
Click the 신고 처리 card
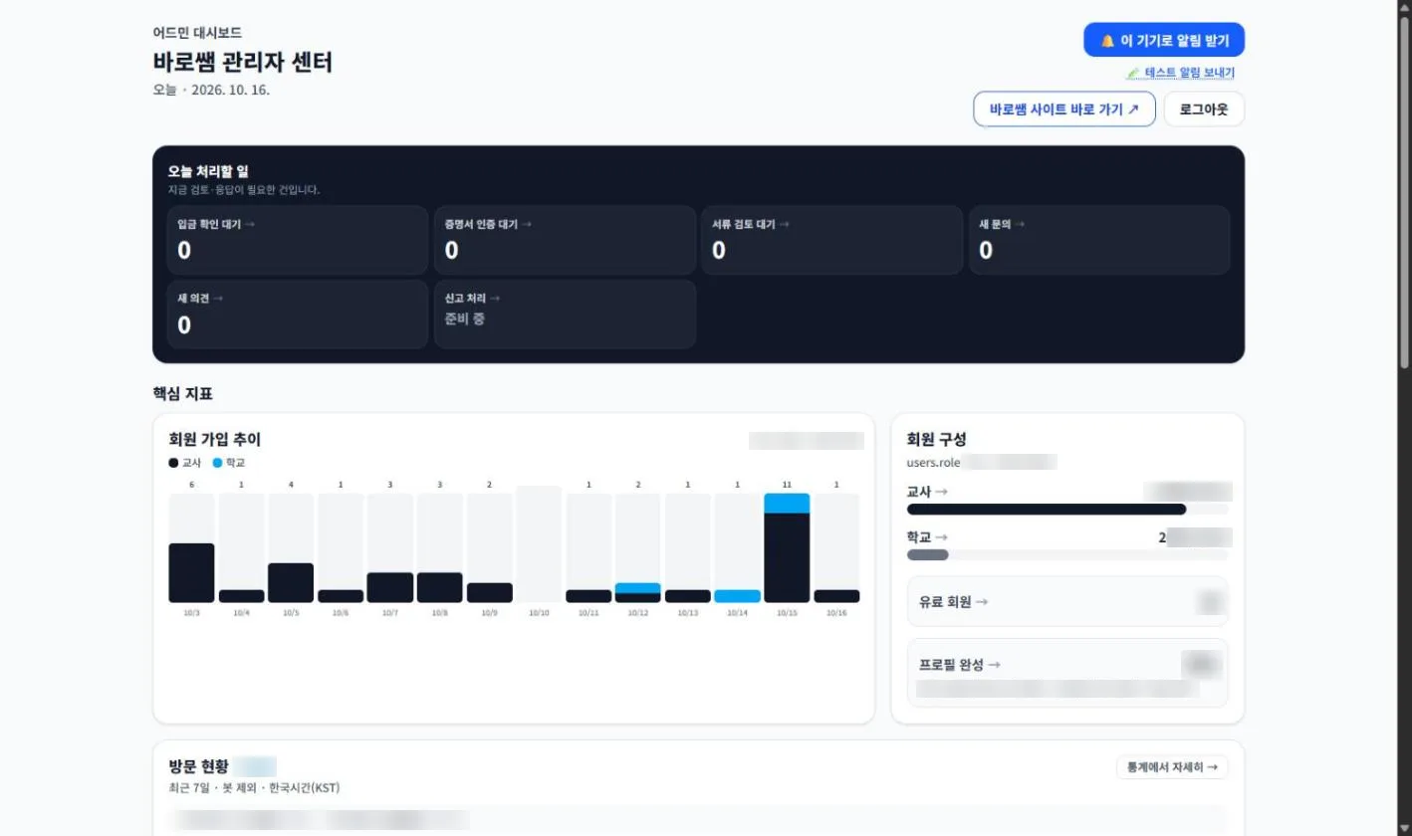[565, 314]
